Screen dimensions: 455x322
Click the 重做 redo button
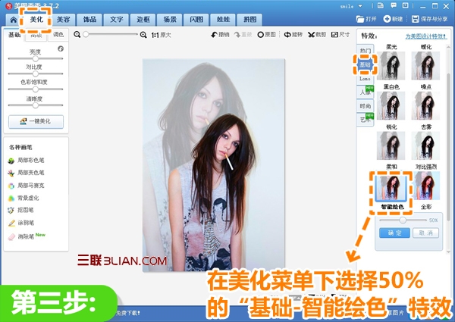click(x=243, y=35)
